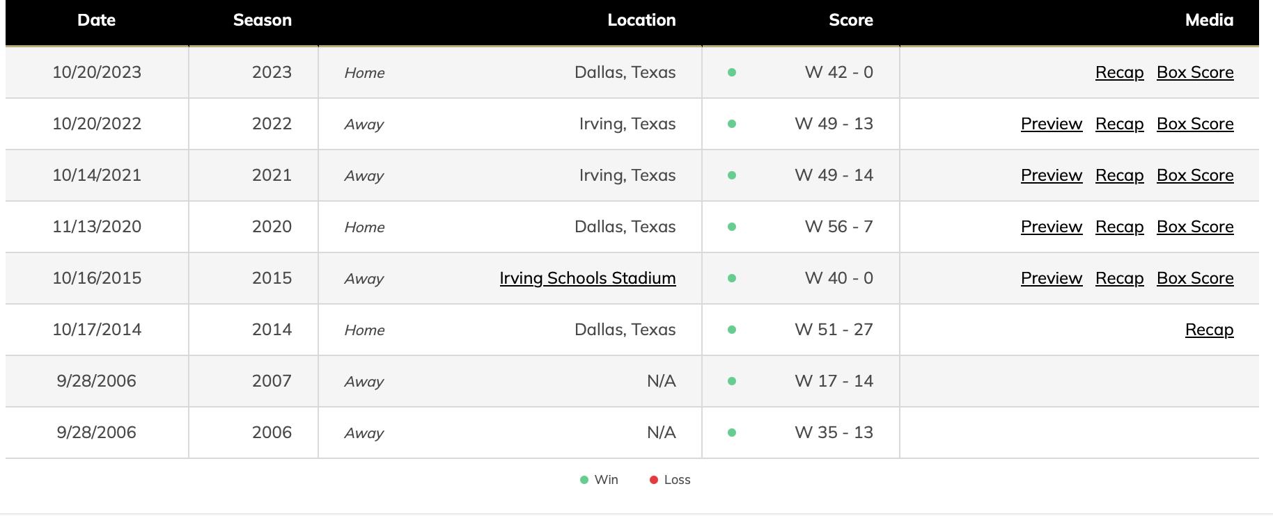The image size is (1273, 516).
Task: Click the Score column header
Action: click(x=850, y=20)
